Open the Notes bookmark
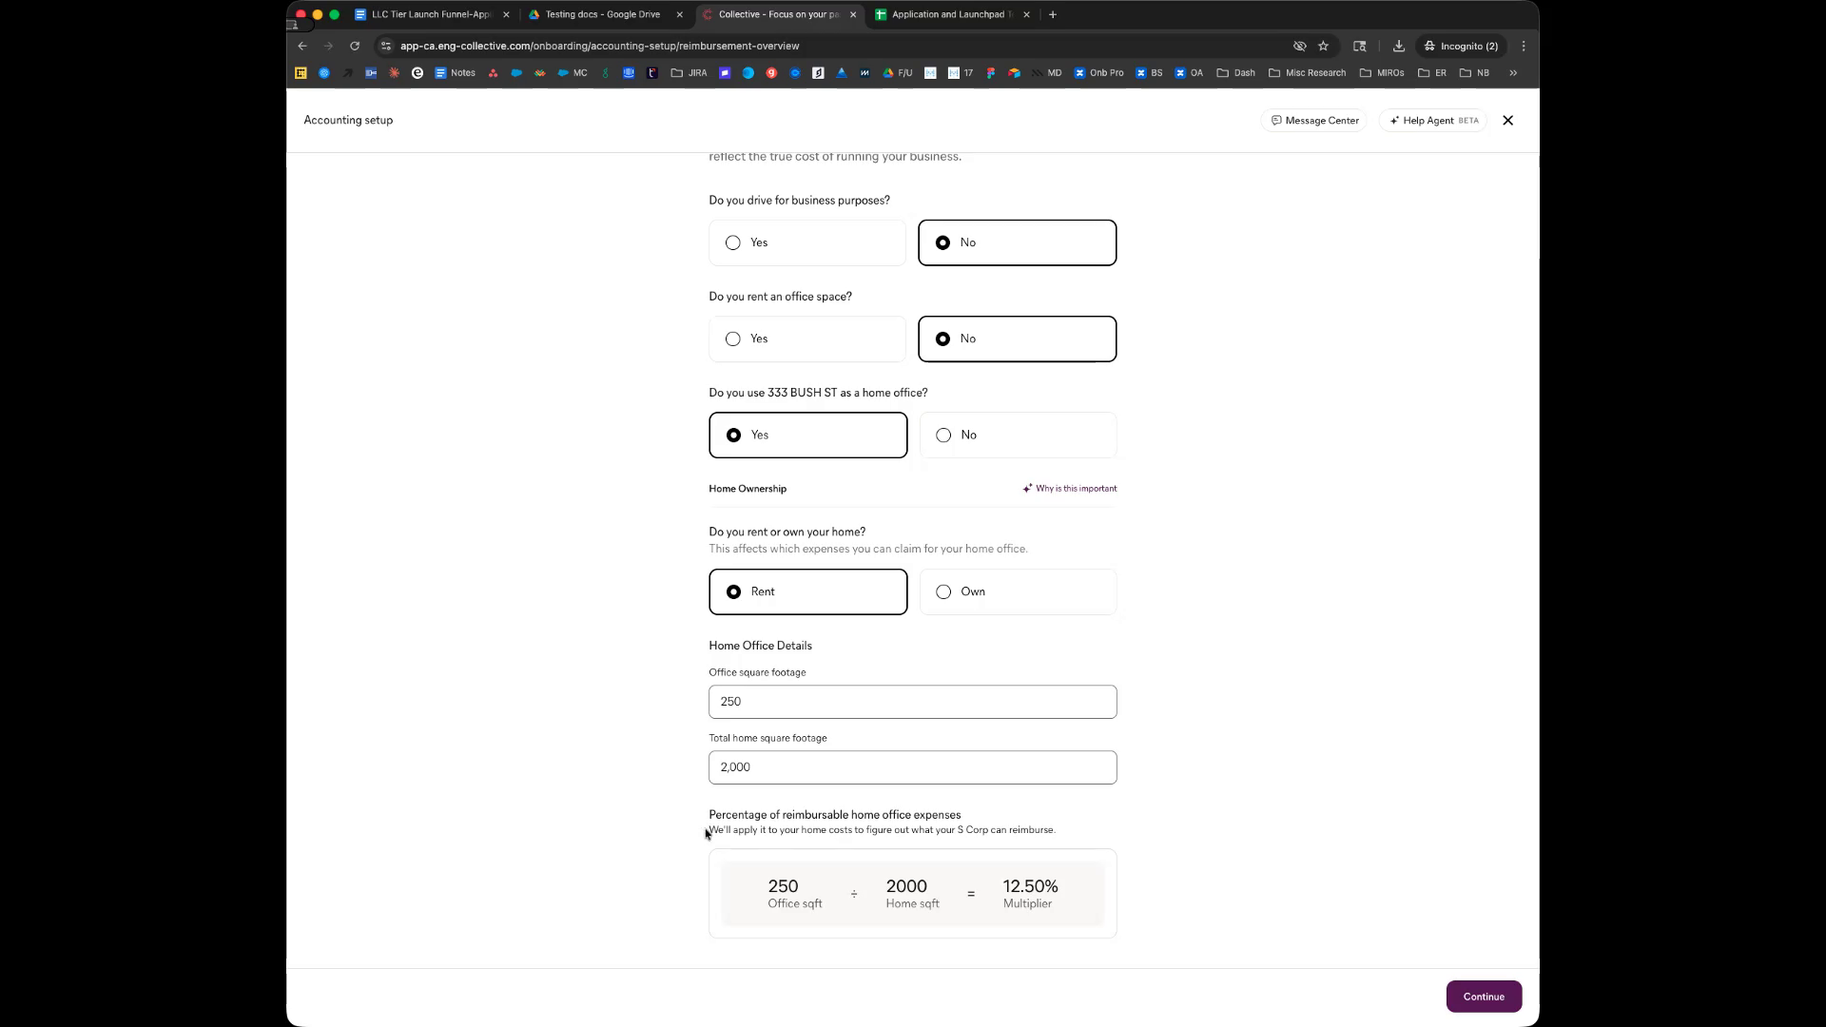 coord(455,73)
